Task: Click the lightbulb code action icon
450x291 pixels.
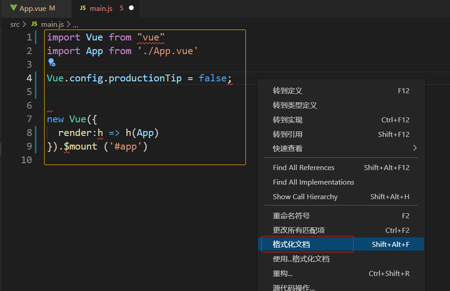Action: [x=51, y=62]
